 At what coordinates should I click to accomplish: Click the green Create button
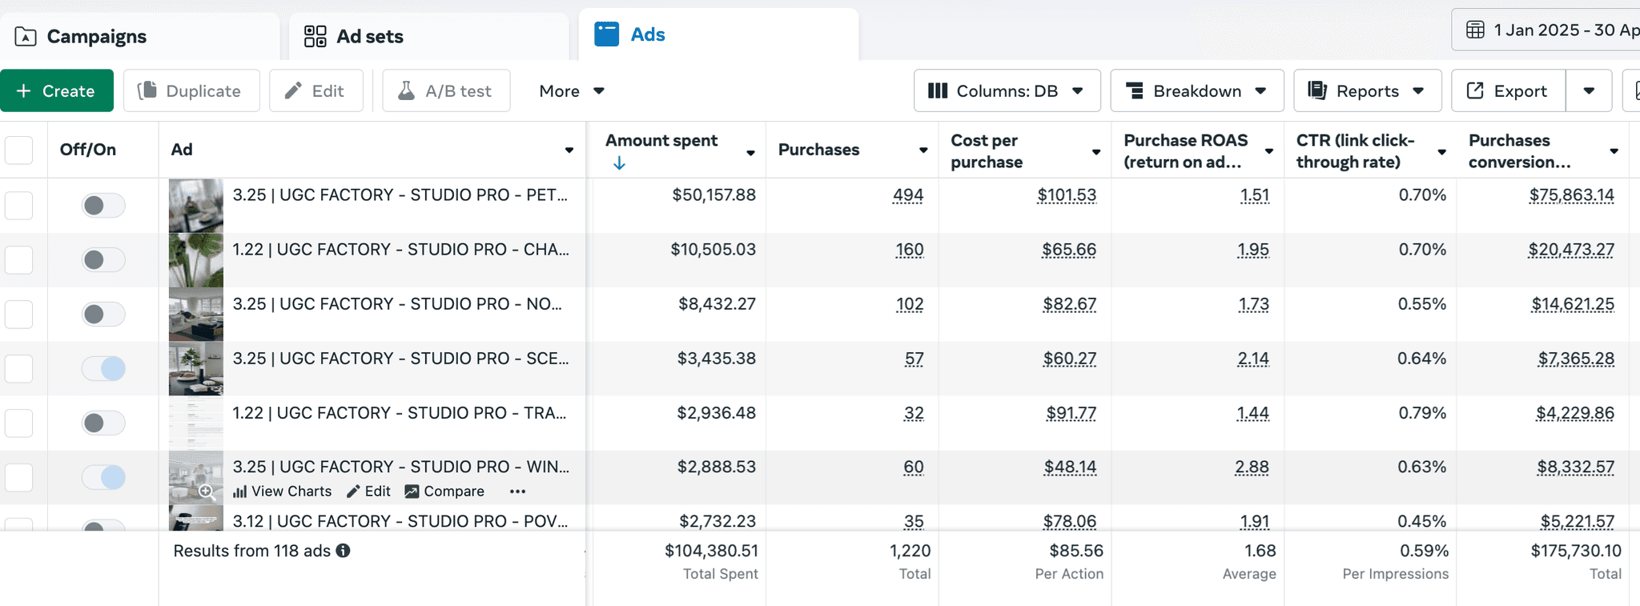coord(57,90)
